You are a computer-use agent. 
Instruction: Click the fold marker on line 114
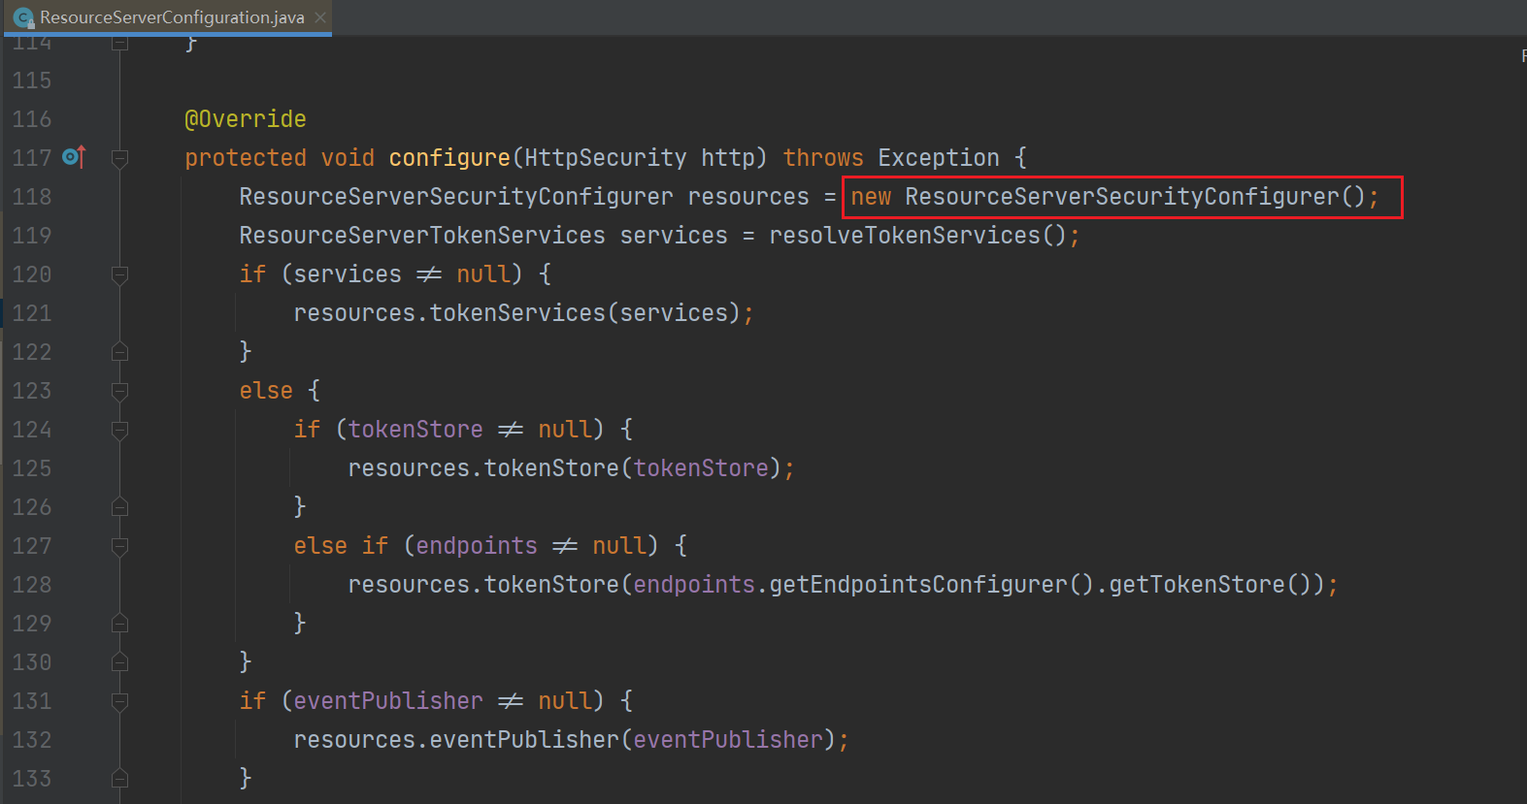[120, 43]
